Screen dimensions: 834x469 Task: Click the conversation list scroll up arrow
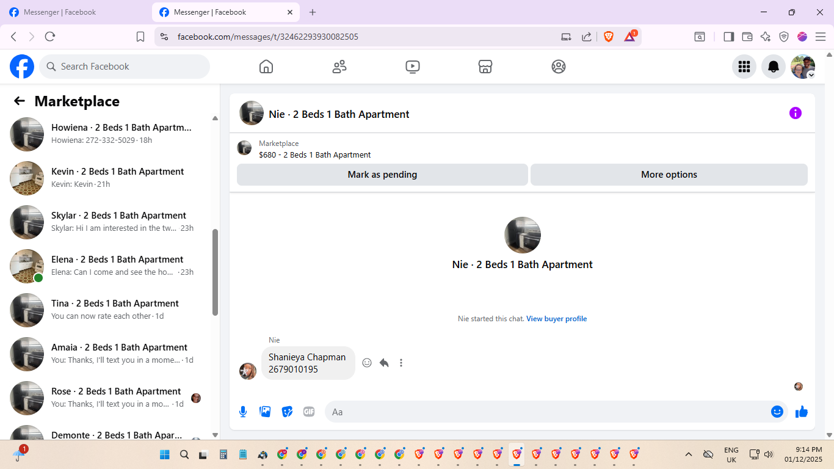(x=215, y=118)
